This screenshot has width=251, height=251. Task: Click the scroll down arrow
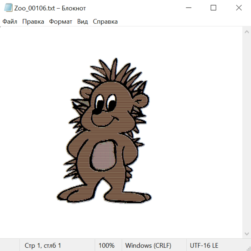point(247,233)
